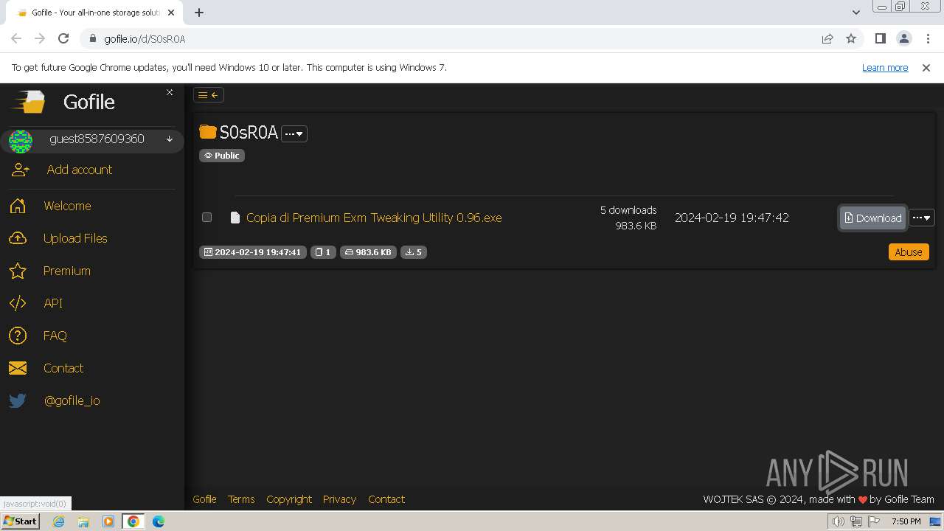Expand the guest8587609360 account dropdown arrow
The width and height of the screenshot is (944, 531).
coord(170,139)
